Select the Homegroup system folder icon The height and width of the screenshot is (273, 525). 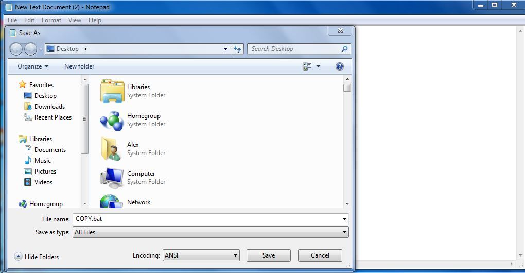coord(112,121)
